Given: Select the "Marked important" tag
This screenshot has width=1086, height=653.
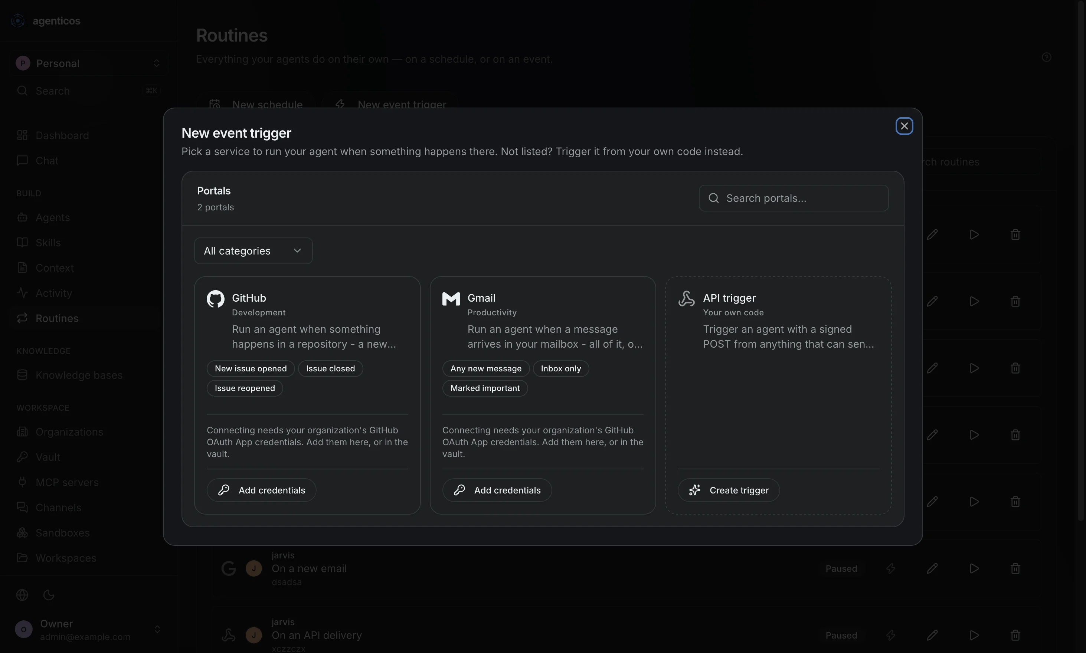Looking at the screenshot, I should pos(485,388).
